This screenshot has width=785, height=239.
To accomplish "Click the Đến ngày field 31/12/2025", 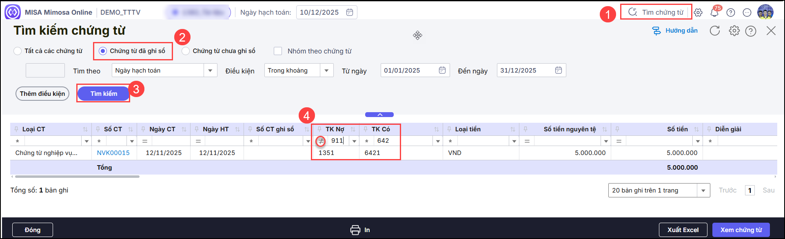I will pos(532,70).
